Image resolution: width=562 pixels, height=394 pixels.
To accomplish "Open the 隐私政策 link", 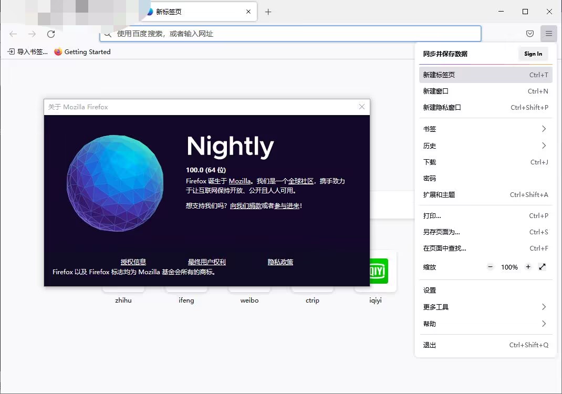I will 280,262.
